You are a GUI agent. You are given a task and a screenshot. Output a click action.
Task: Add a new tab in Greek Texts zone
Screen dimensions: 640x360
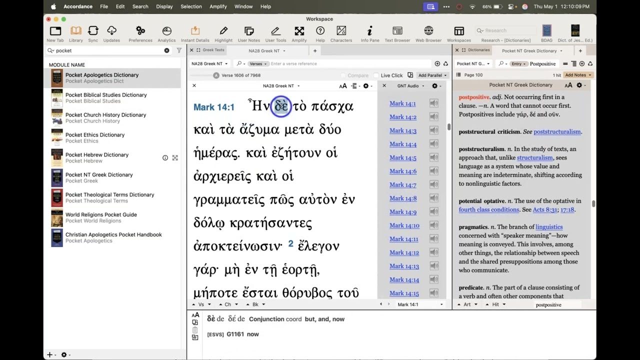[315, 50]
